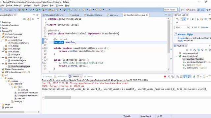Click the New Task icon in Task List
Viewport: 211px width, 118px height.
tap(177, 19)
